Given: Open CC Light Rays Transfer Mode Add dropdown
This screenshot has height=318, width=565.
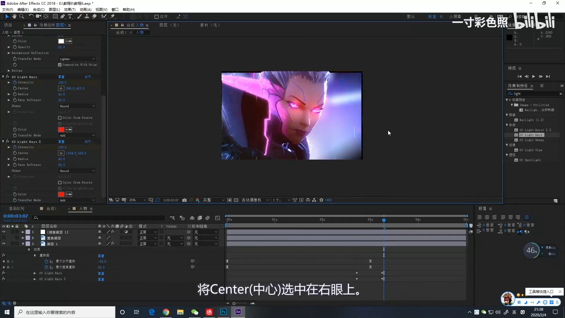Looking at the screenshot, I should 77,135.
